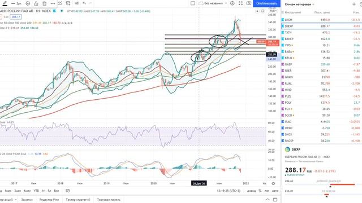Click the SBERP symbol label on price axis
Image resolution: width=362 pixels, height=203 pixels.
pos(261,41)
